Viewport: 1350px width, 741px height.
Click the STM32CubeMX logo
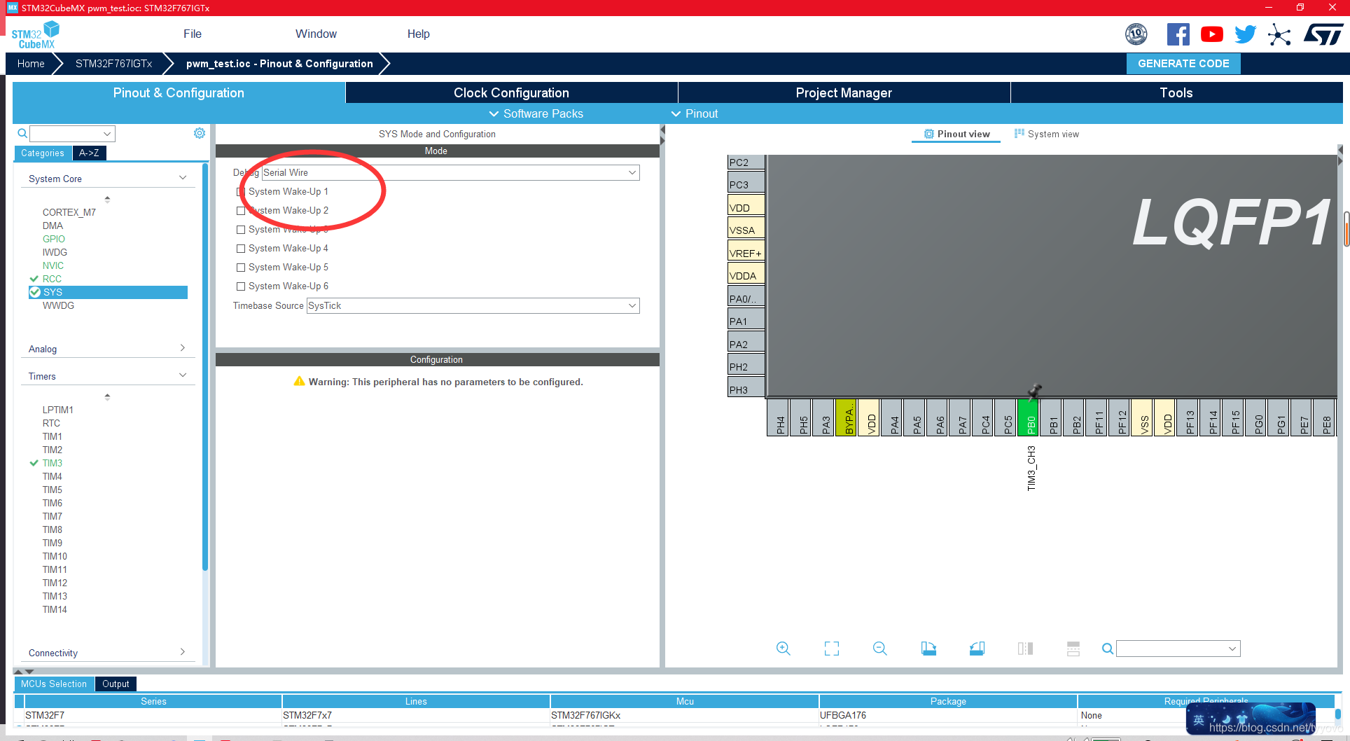click(x=35, y=34)
